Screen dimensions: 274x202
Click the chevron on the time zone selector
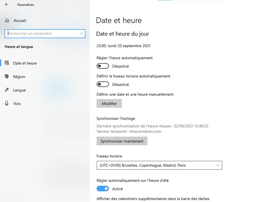point(218,165)
